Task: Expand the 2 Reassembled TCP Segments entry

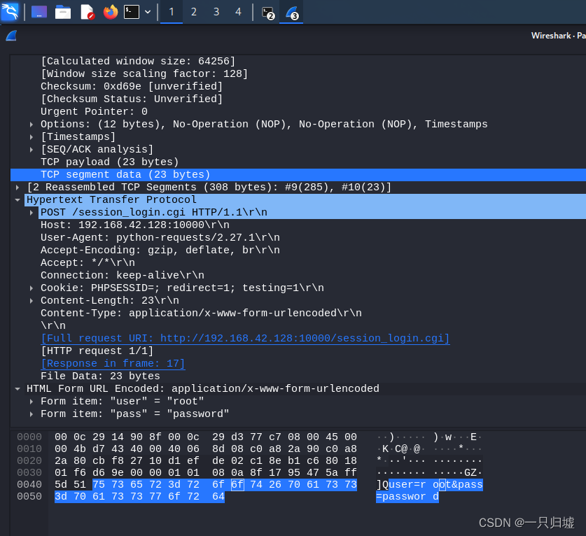Action: pos(17,187)
